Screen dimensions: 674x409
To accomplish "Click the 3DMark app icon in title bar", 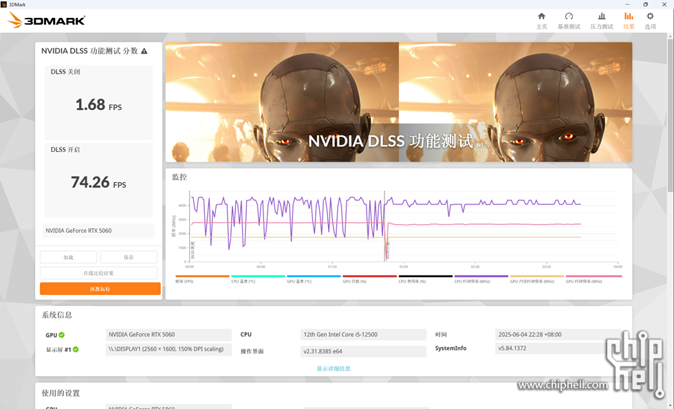I will click(x=4, y=4).
